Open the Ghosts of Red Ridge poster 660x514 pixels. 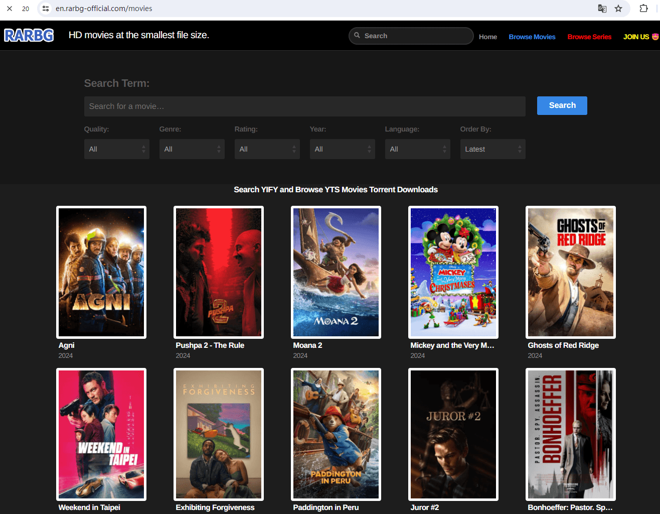571,272
